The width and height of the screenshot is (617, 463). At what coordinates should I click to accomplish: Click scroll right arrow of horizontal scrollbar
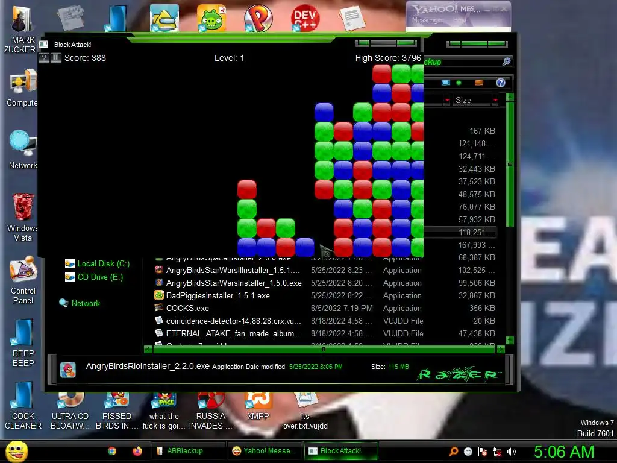[x=501, y=349]
